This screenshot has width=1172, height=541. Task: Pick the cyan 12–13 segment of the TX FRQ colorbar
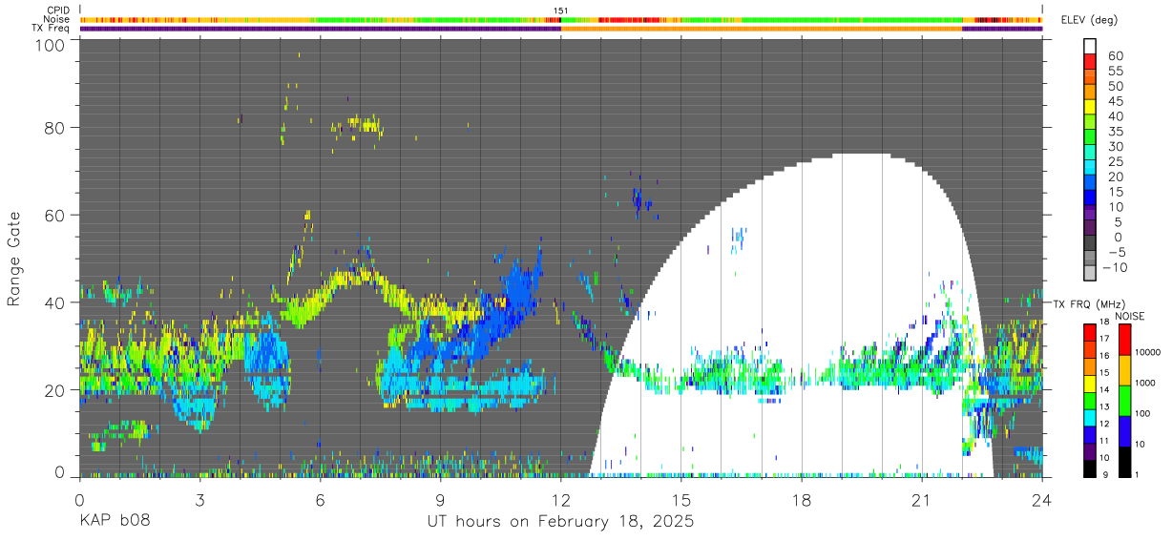tap(1089, 416)
